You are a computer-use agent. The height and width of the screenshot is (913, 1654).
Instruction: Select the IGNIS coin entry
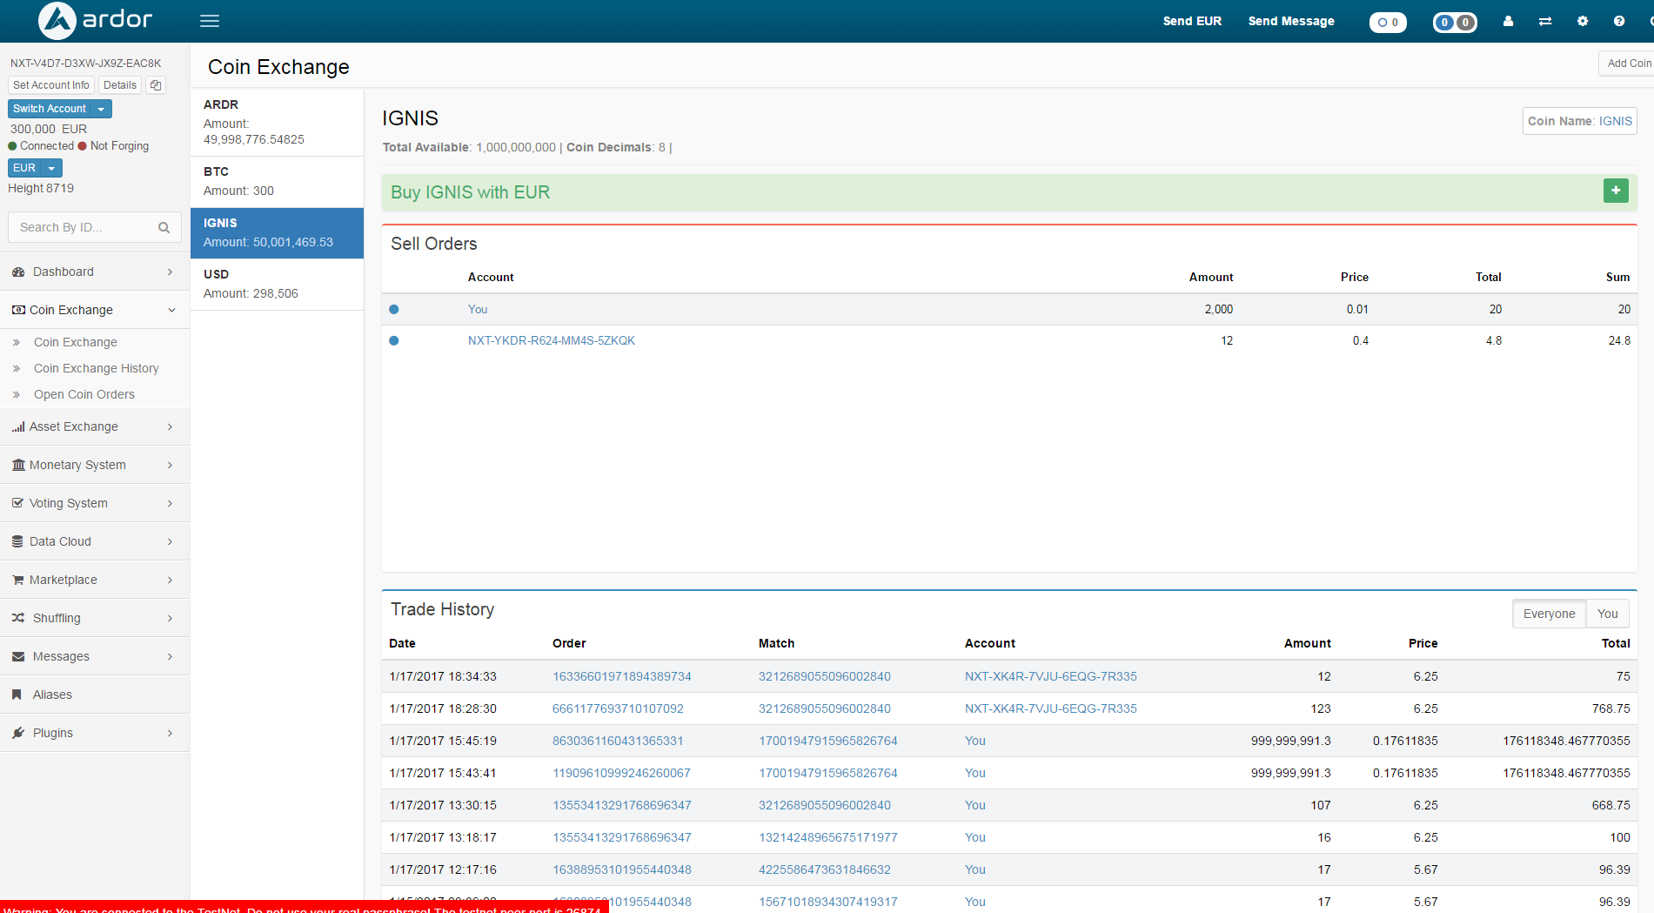278,233
